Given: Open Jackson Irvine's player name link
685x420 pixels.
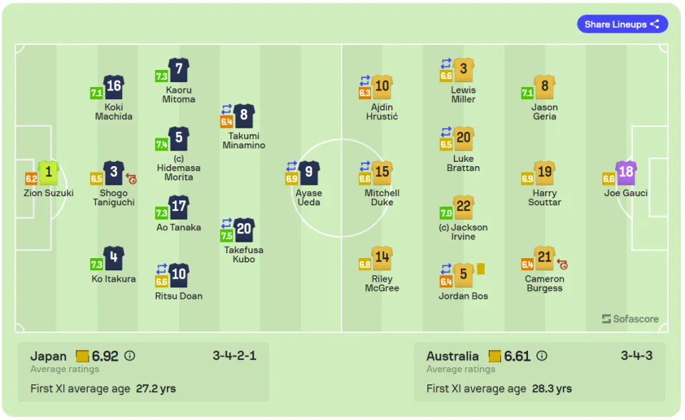Looking at the screenshot, I should pos(463,232).
